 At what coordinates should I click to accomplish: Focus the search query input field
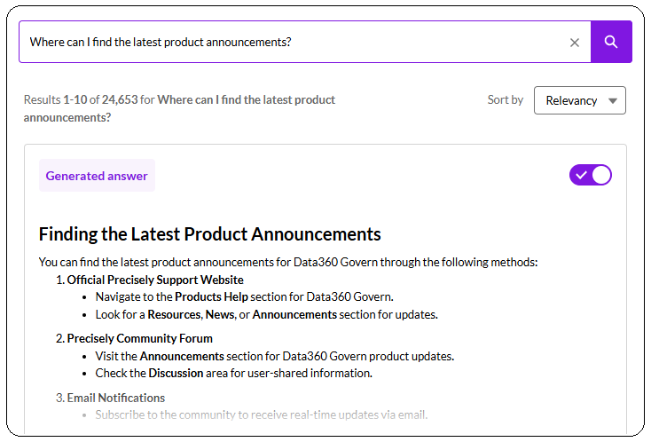tap(293, 42)
